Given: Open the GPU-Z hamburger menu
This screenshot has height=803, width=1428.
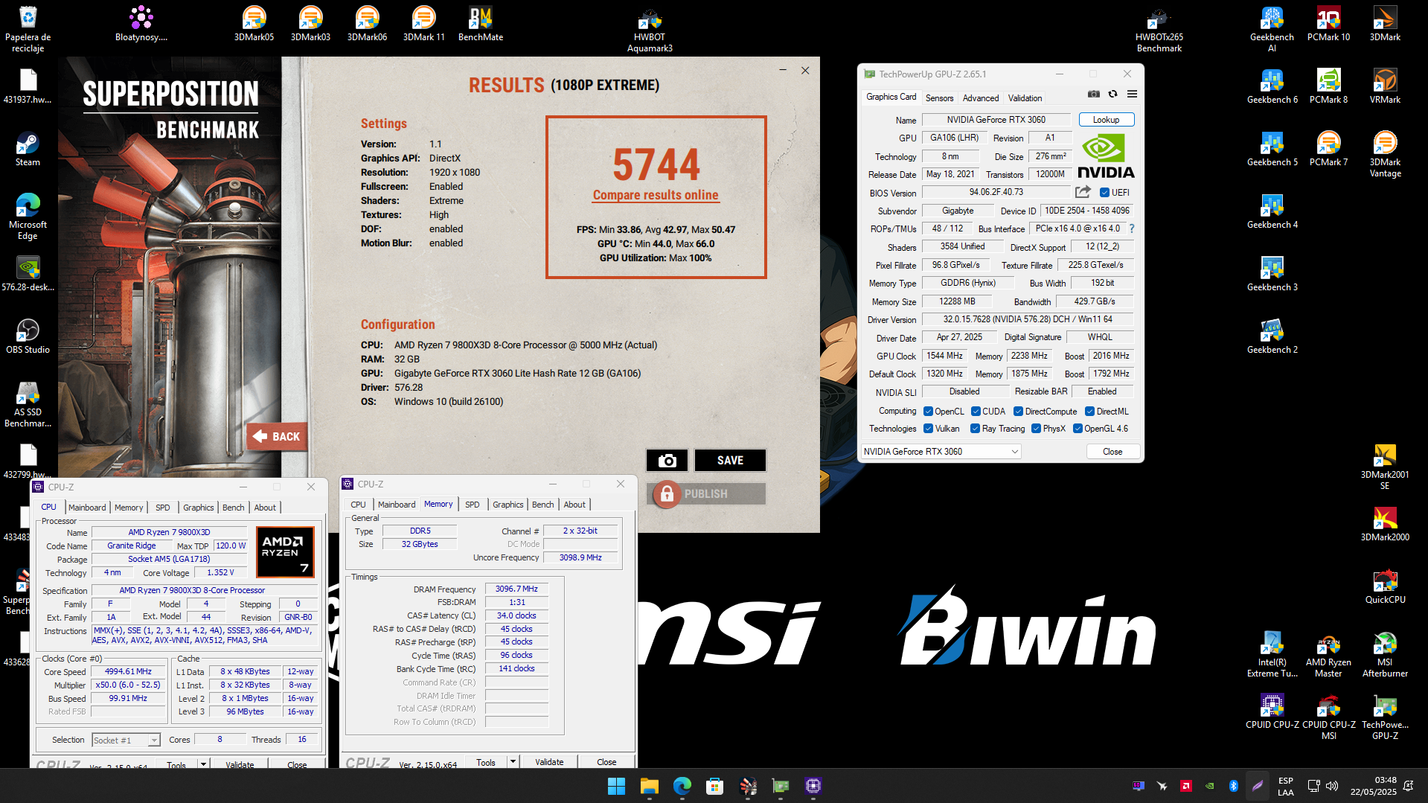Looking at the screenshot, I should pos(1132,95).
